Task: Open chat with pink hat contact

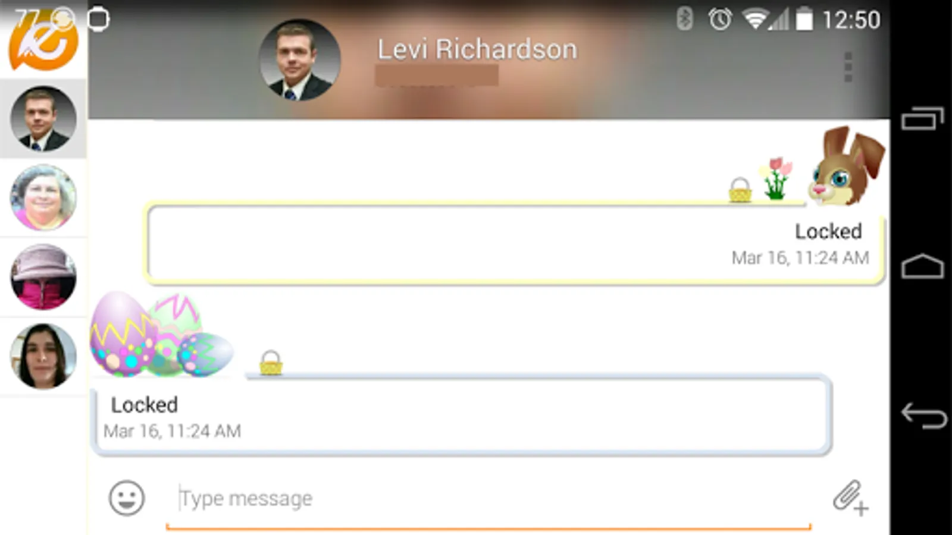Action: coord(43,276)
